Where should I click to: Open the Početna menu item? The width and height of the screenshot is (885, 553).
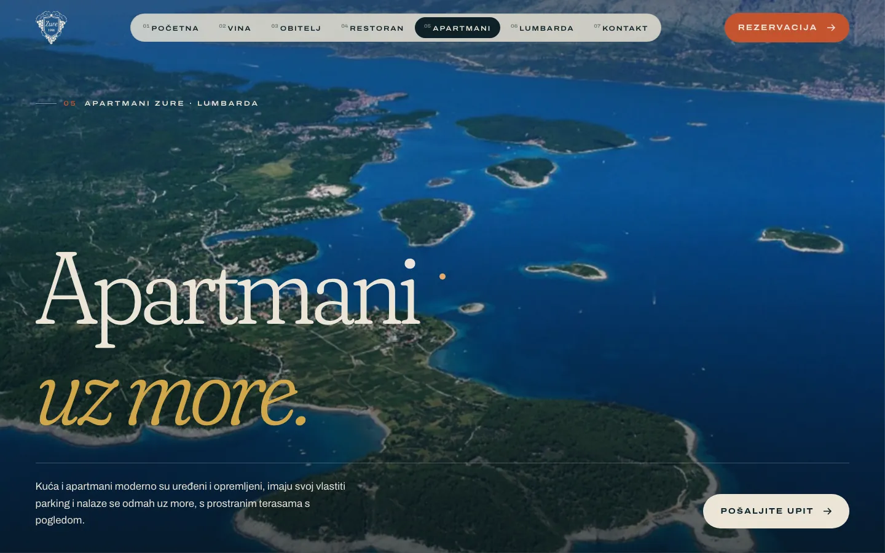pos(171,28)
